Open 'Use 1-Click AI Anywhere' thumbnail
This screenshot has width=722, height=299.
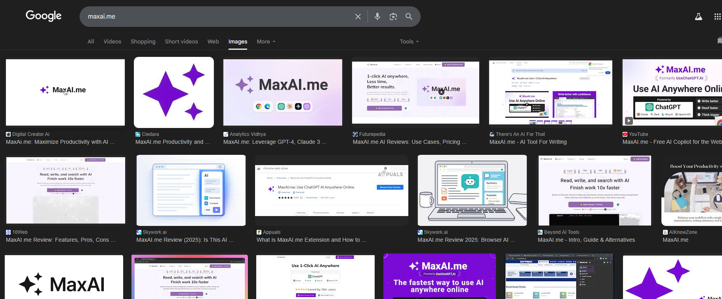(315, 277)
